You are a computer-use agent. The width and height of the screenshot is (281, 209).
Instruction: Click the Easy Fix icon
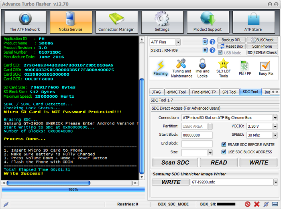point(265,68)
